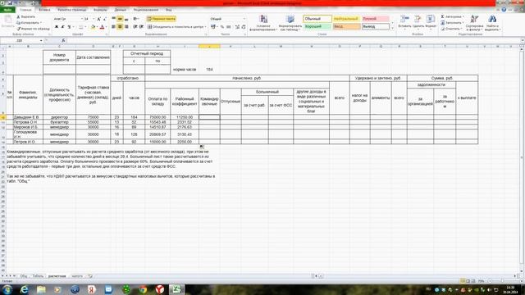Image resolution: width=525 pixels, height=295 pixels.
Task: Decrease font size with the smaller A icon
Action: click(x=105, y=19)
